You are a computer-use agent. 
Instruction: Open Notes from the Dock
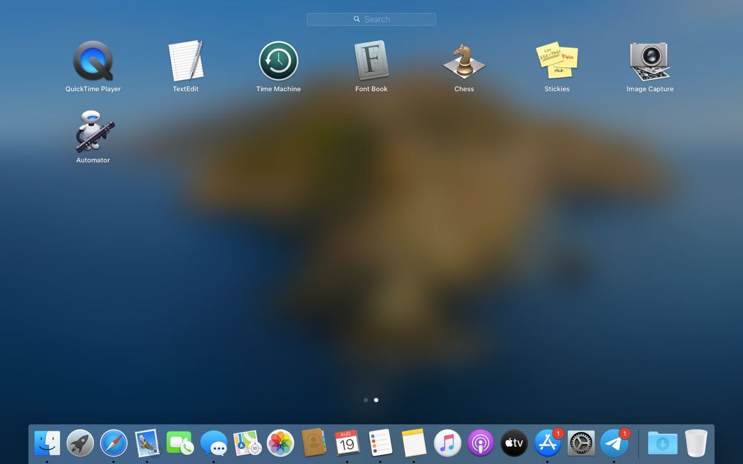(x=414, y=443)
